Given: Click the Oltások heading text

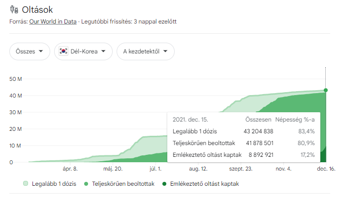Looking at the screenshot, I should click(x=37, y=9).
